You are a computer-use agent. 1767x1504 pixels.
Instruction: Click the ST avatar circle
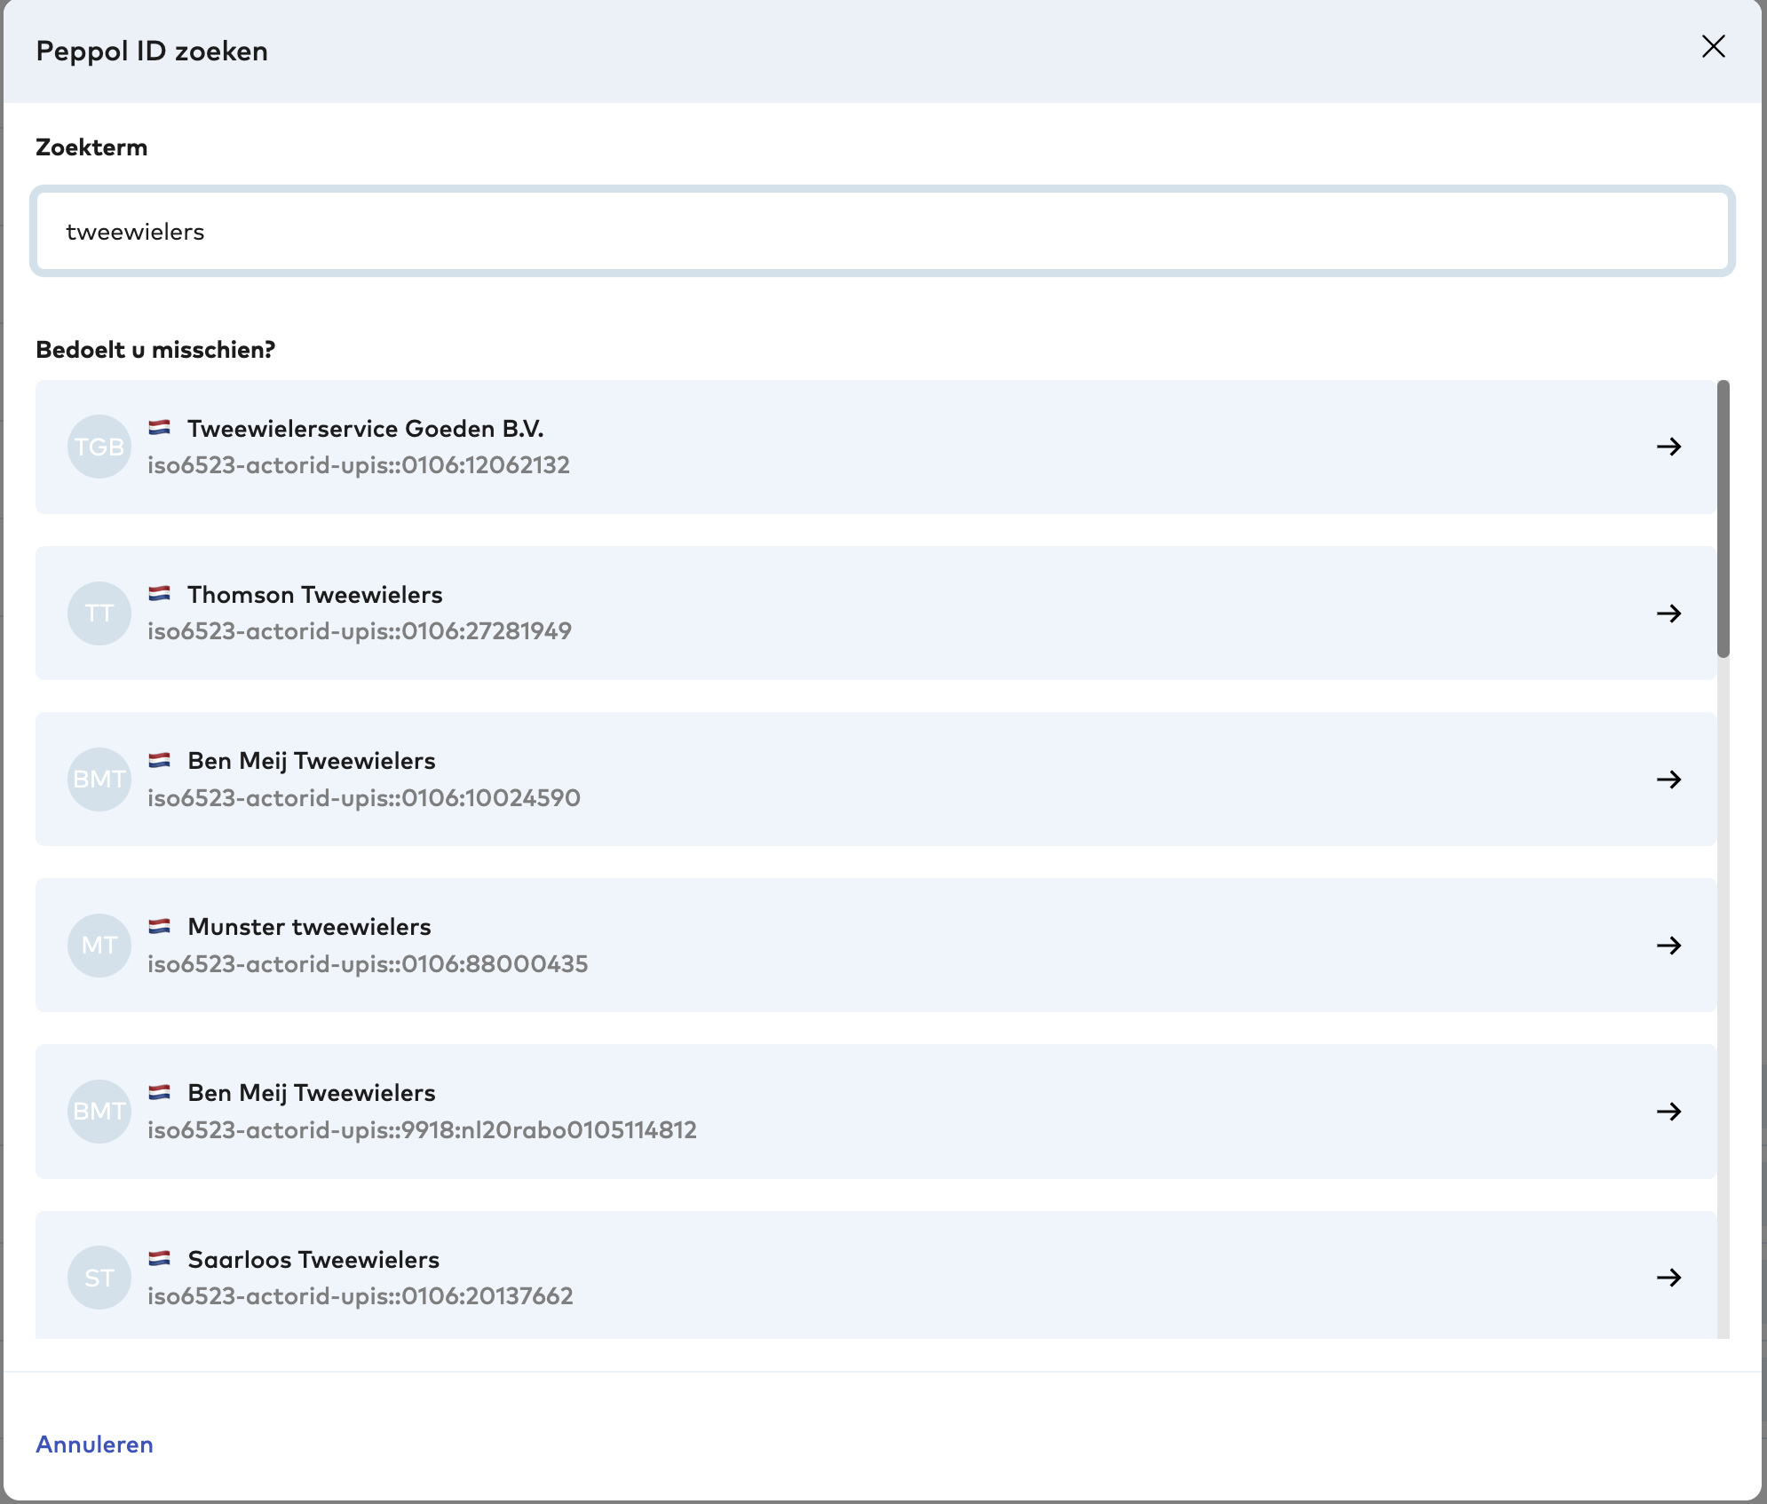tap(99, 1278)
